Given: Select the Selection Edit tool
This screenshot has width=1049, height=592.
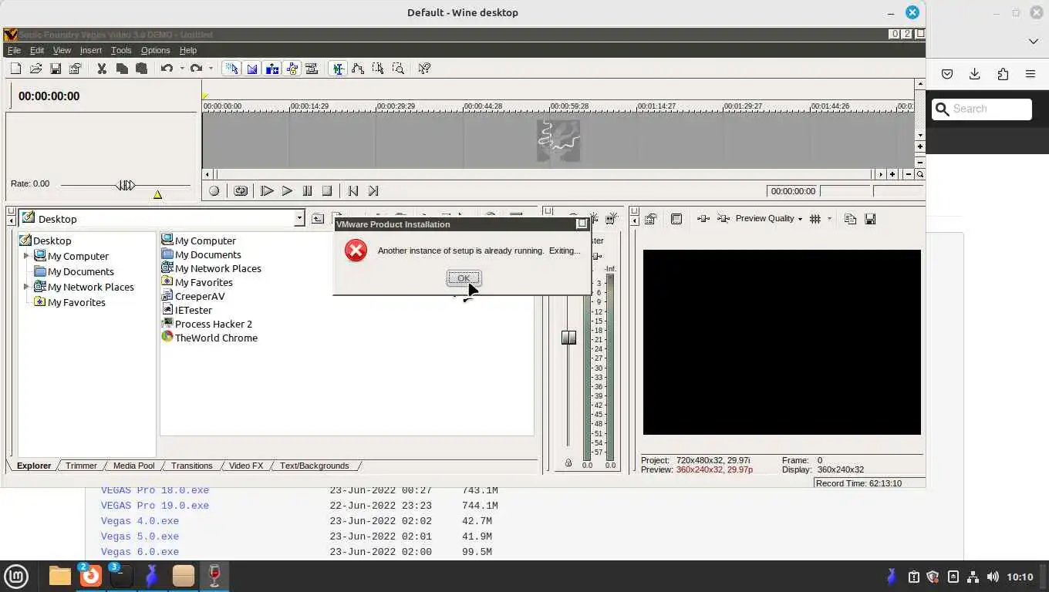Looking at the screenshot, I should click(x=378, y=69).
